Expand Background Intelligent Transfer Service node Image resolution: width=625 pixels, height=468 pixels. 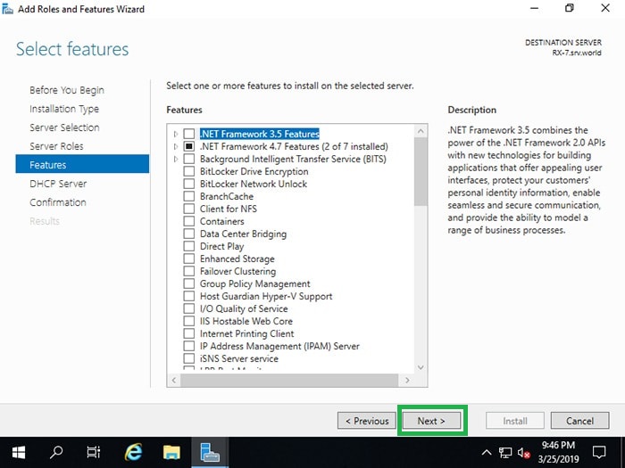[176, 159]
